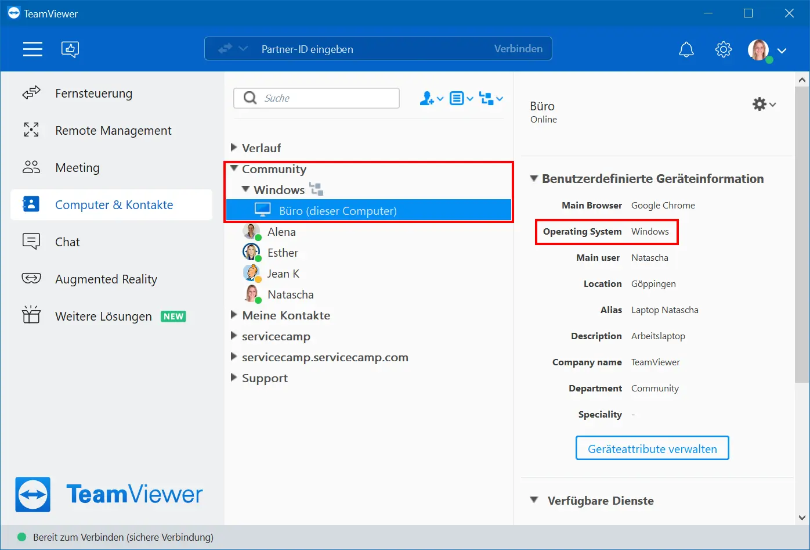Click TeamViewer title bar app icon

[x=14, y=13]
